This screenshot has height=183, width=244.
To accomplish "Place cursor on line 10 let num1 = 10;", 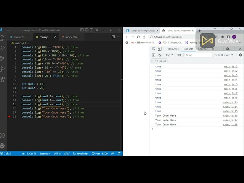I will click(33, 84).
